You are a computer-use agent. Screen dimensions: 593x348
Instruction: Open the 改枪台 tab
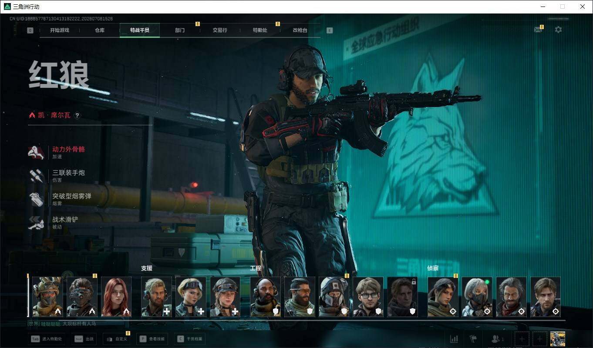[300, 30]
